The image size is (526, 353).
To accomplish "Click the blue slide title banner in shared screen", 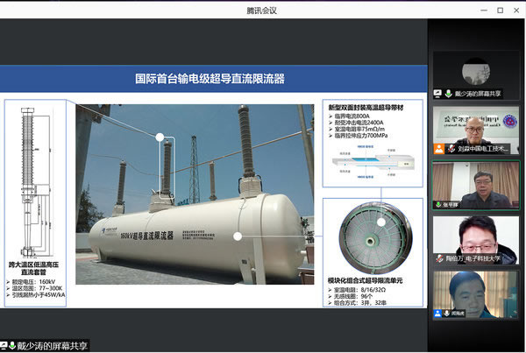I will 215,78.
